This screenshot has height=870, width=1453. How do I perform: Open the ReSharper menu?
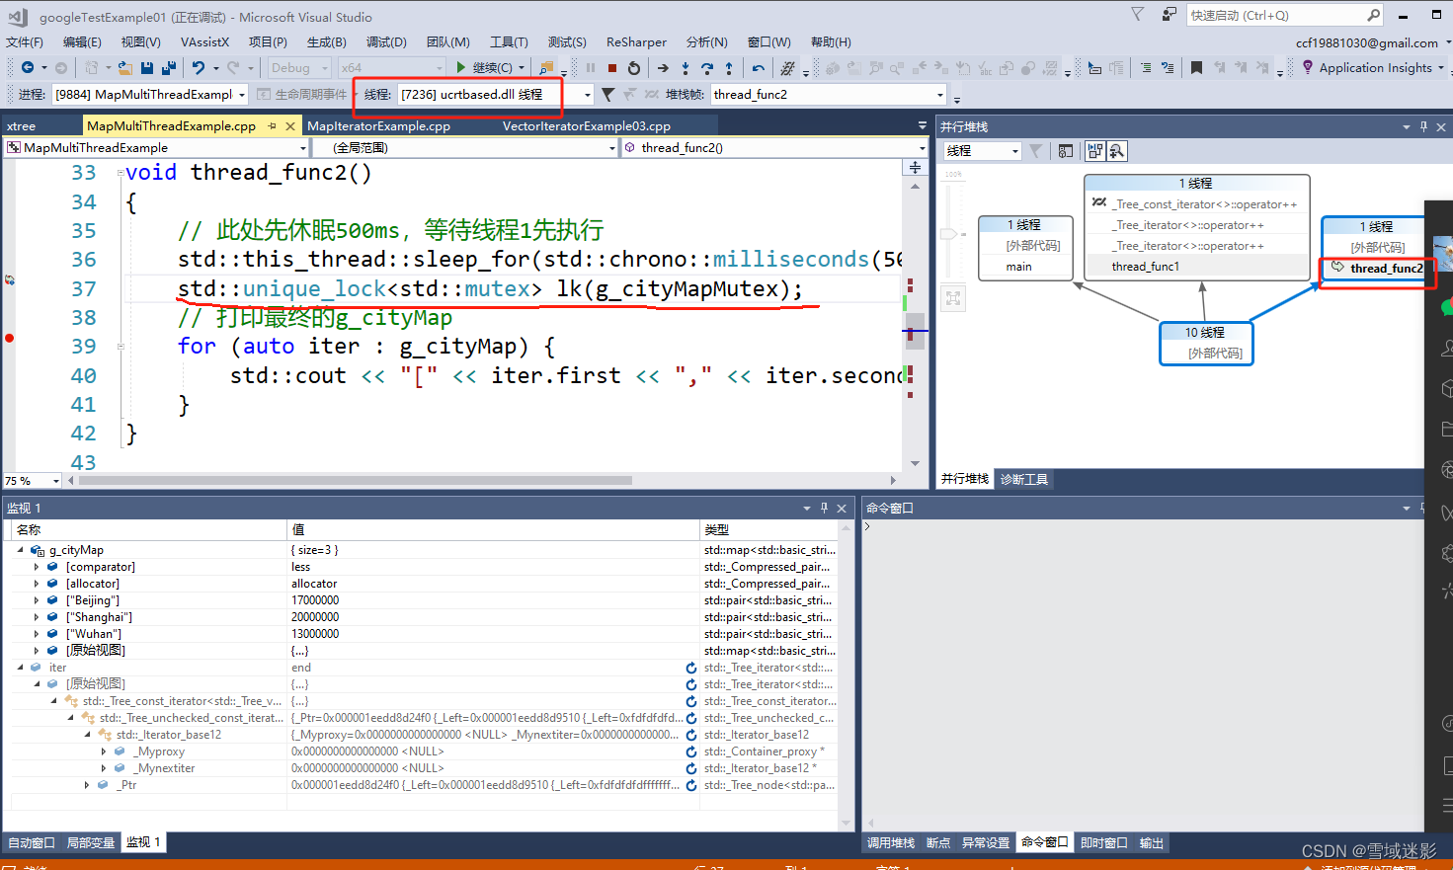(636, 42)
